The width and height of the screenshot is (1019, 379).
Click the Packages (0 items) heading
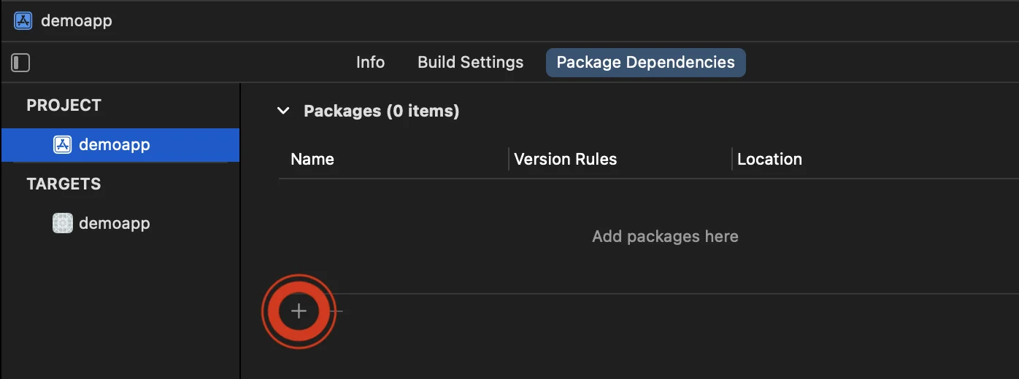click(381, 111)
